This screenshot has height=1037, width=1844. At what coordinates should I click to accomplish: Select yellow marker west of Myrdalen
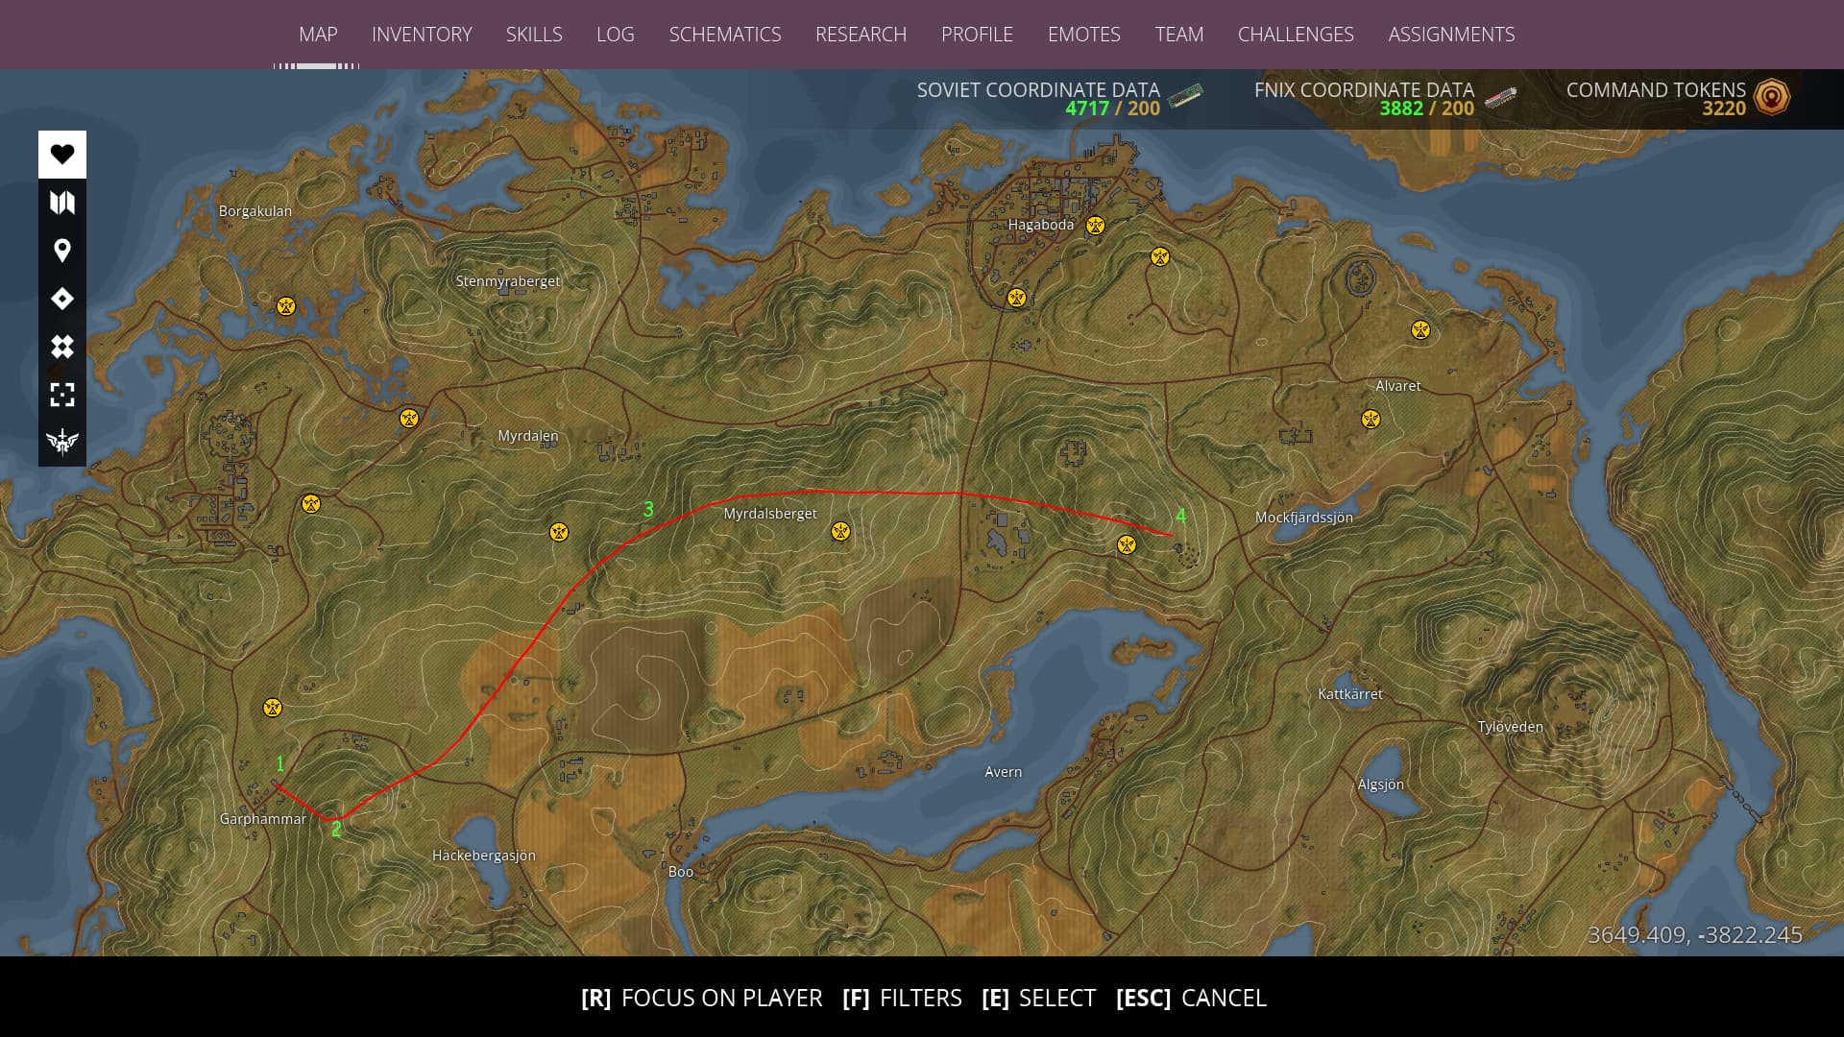409,418
